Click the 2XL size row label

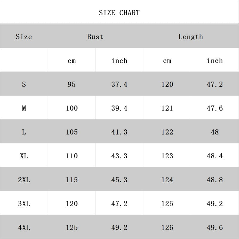tap(24, 180)
